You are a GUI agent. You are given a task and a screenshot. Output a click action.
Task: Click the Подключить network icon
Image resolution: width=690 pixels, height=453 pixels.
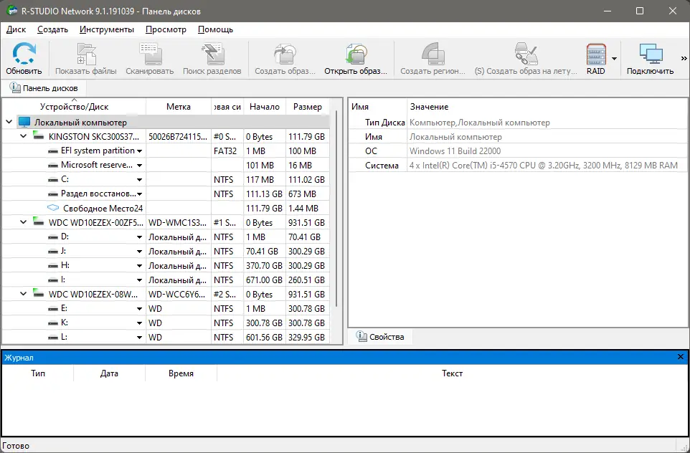click(x=651, y=53)
